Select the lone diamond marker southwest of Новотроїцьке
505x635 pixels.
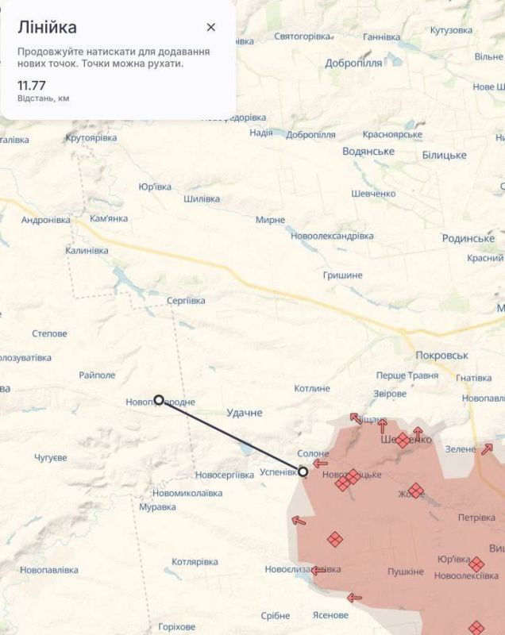pyautogui.click(x=335, y=540)
